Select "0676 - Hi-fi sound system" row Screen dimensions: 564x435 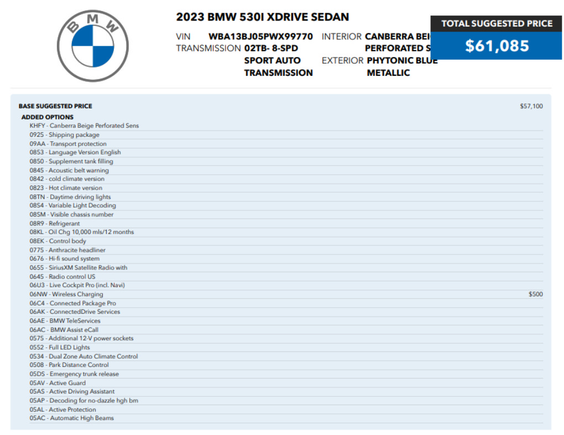click(286, 259)
